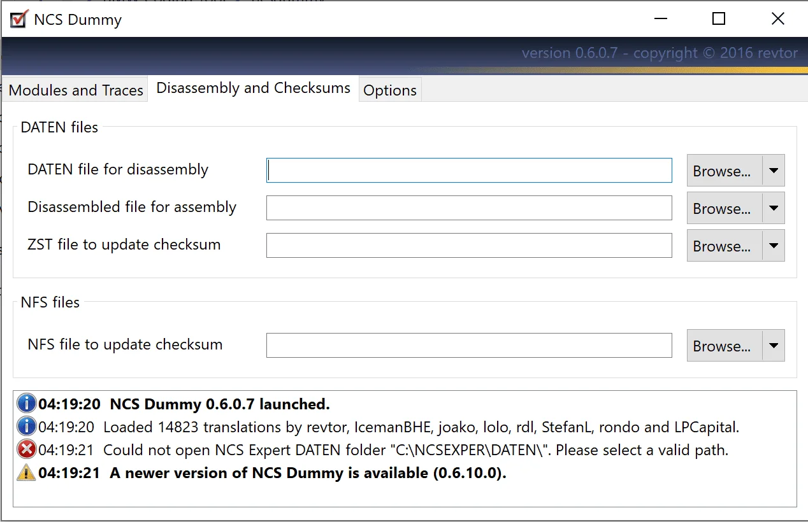
Task: Click red error icon beside DATEN folder message
Action: 27,449
